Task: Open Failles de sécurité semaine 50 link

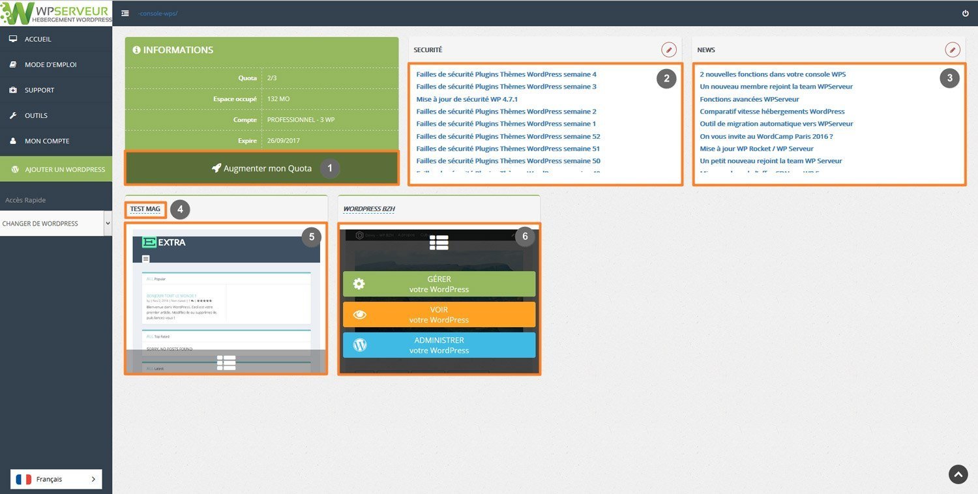Action: 509,161
